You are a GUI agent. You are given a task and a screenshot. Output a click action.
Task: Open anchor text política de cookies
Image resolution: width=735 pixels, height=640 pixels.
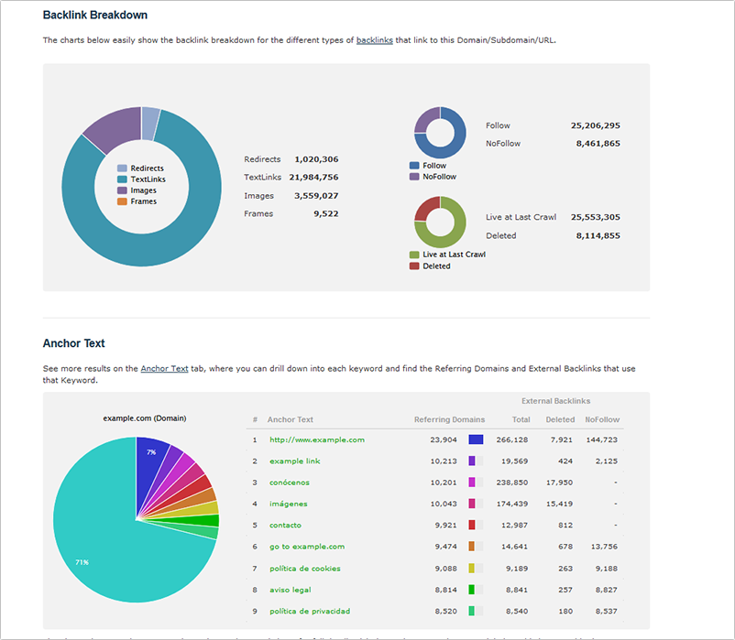coord(305,569)
